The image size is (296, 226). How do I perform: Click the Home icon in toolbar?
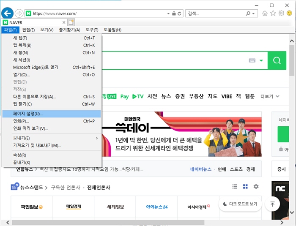coord(265,13)
